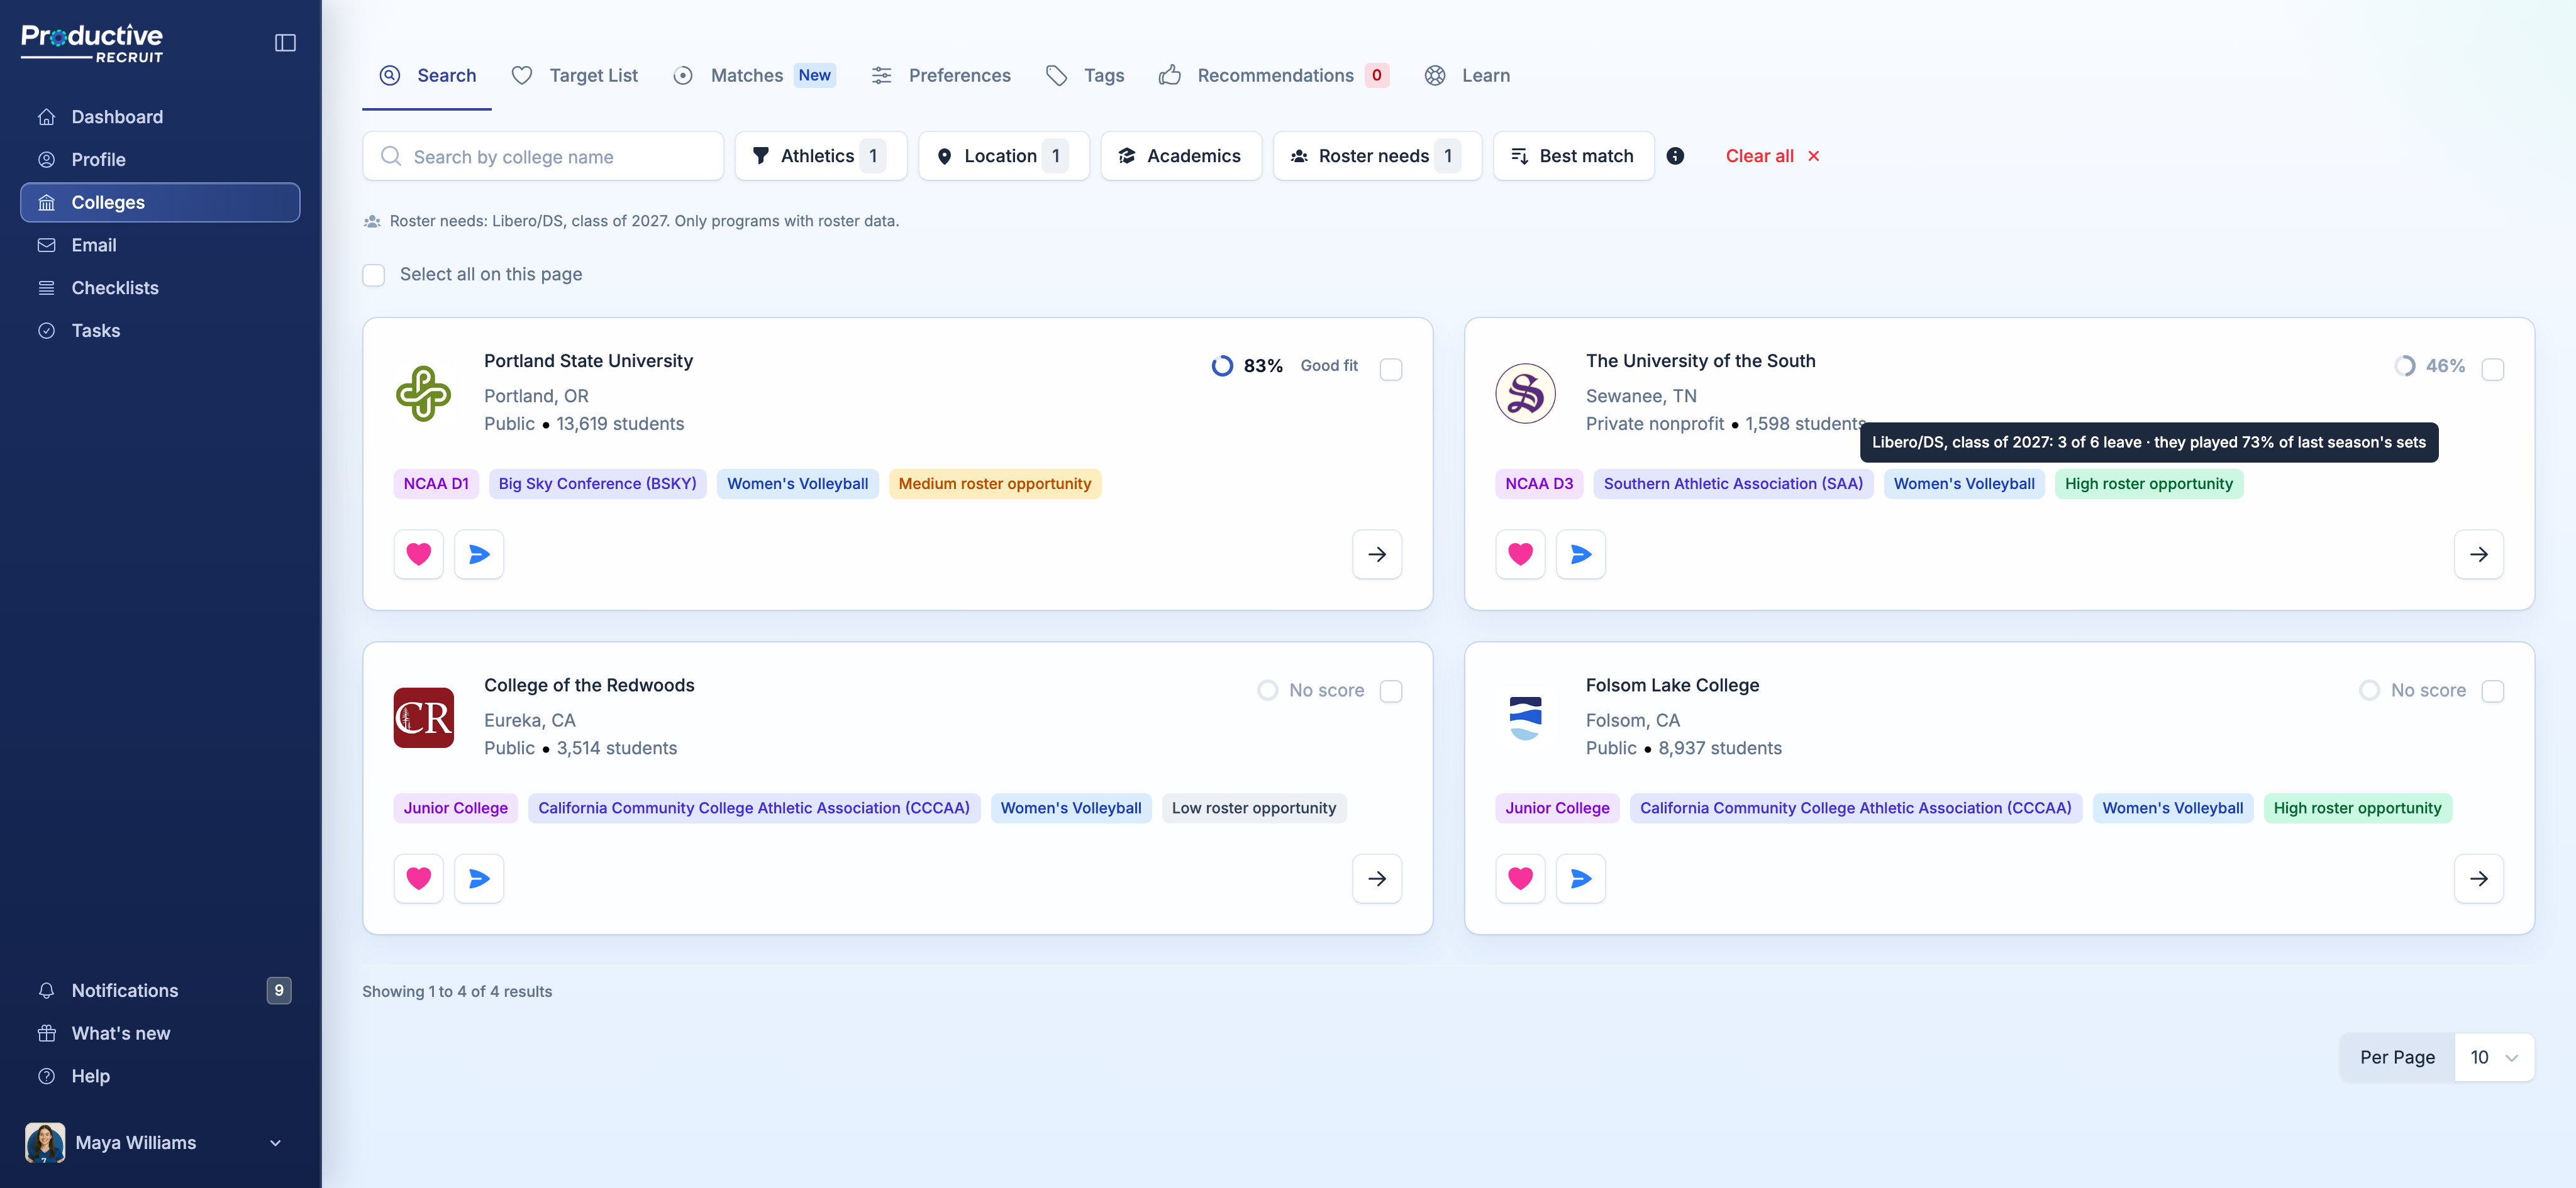Open University of the South details arrow
The height and width of the screenshot is (1188, 2576).
pos(2479,554)
